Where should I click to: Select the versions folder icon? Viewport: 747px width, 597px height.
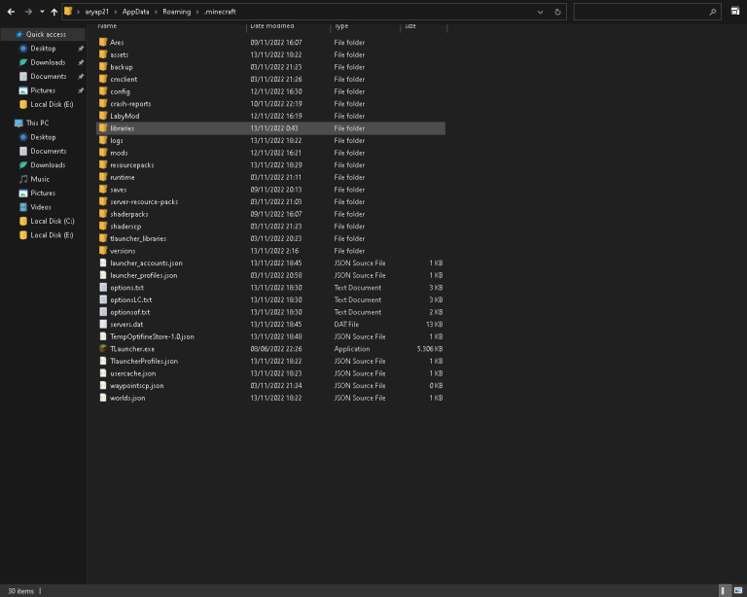(x=103, y=251)
